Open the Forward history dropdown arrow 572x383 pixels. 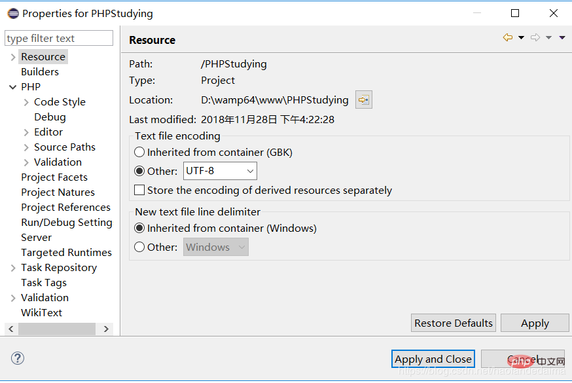[548, 37]
